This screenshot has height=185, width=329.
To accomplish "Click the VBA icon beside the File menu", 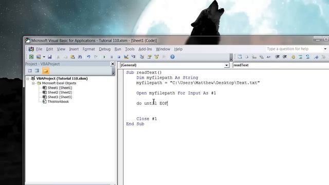I will click(x=31, y=49).
